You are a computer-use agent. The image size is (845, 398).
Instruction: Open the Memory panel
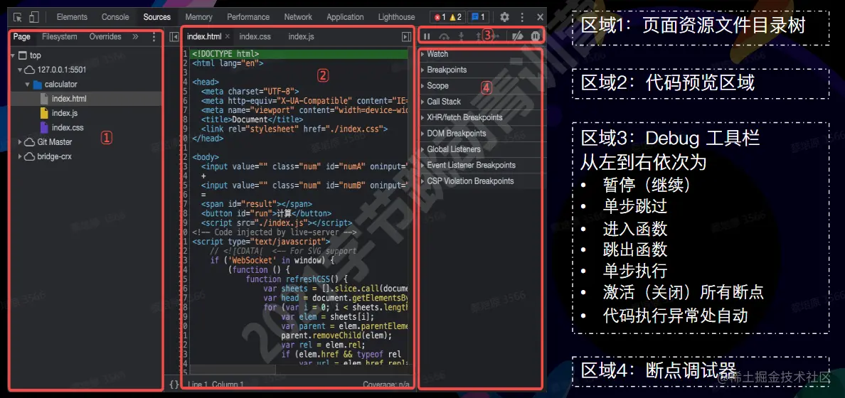199,17
